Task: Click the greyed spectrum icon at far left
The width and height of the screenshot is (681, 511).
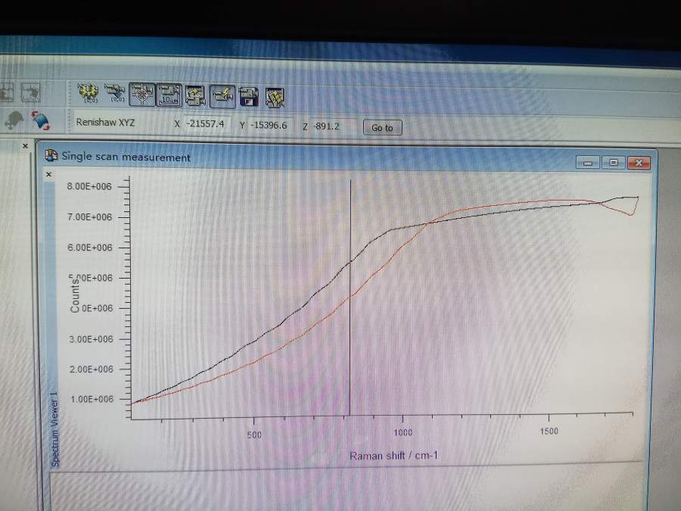Action: point(5,92)
